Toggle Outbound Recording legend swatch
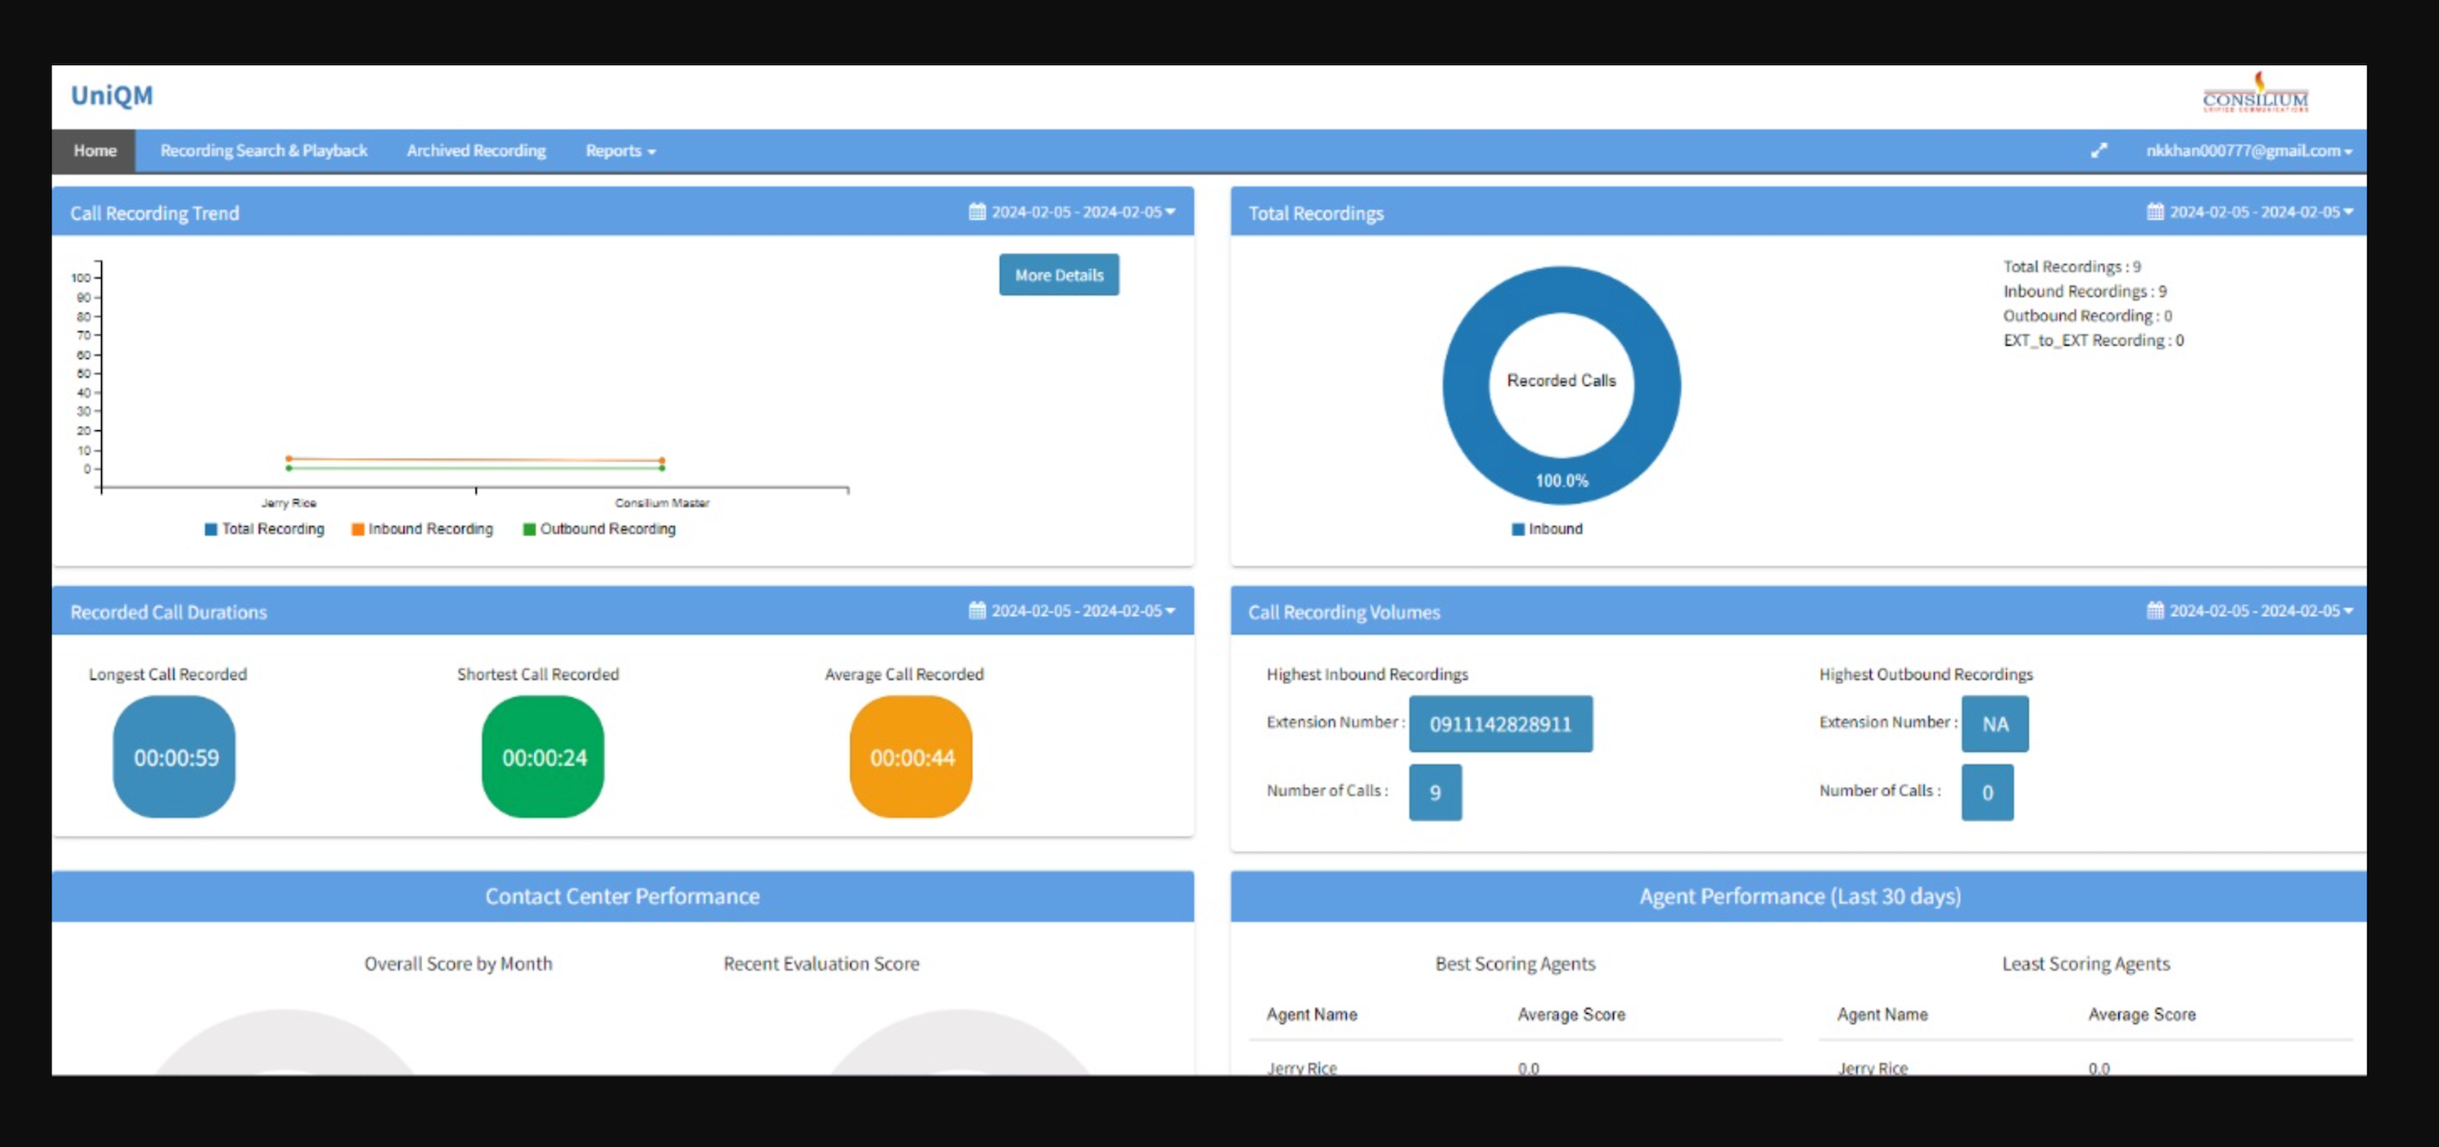The width and height of the screenshot is (2439, 1147). click(x=530, y=529)
